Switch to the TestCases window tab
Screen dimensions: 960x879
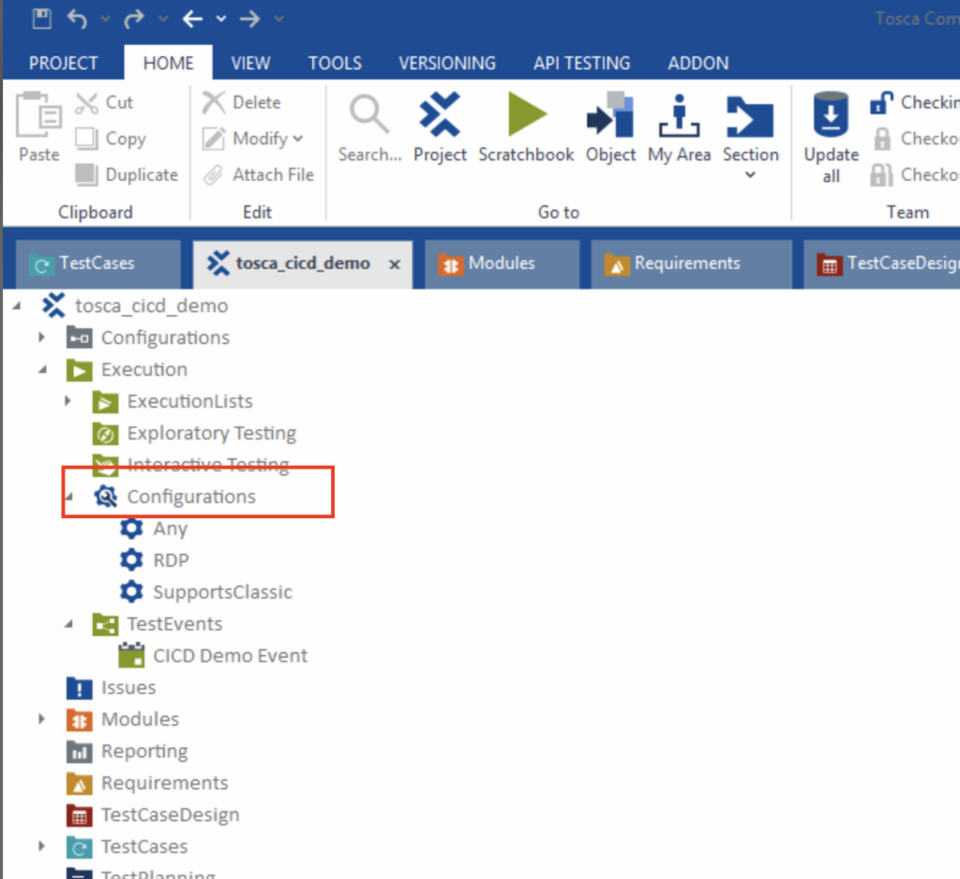point(97,264)
